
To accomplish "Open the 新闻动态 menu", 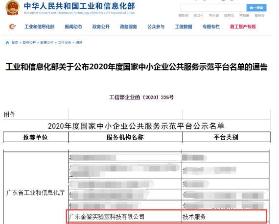I will coord(73,27).
